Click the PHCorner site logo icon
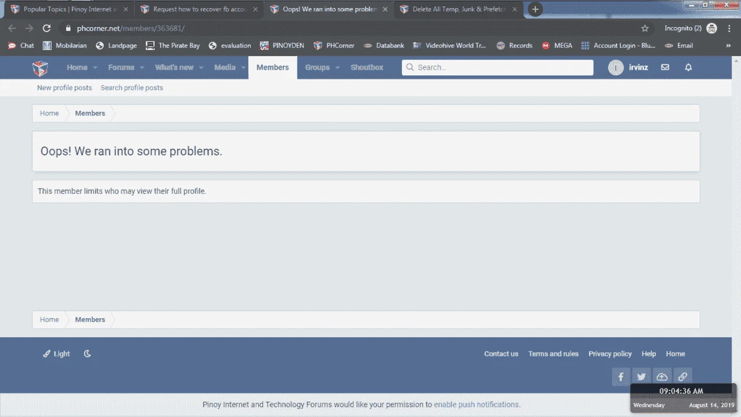 pyautogui.click(x=40, y=67)
